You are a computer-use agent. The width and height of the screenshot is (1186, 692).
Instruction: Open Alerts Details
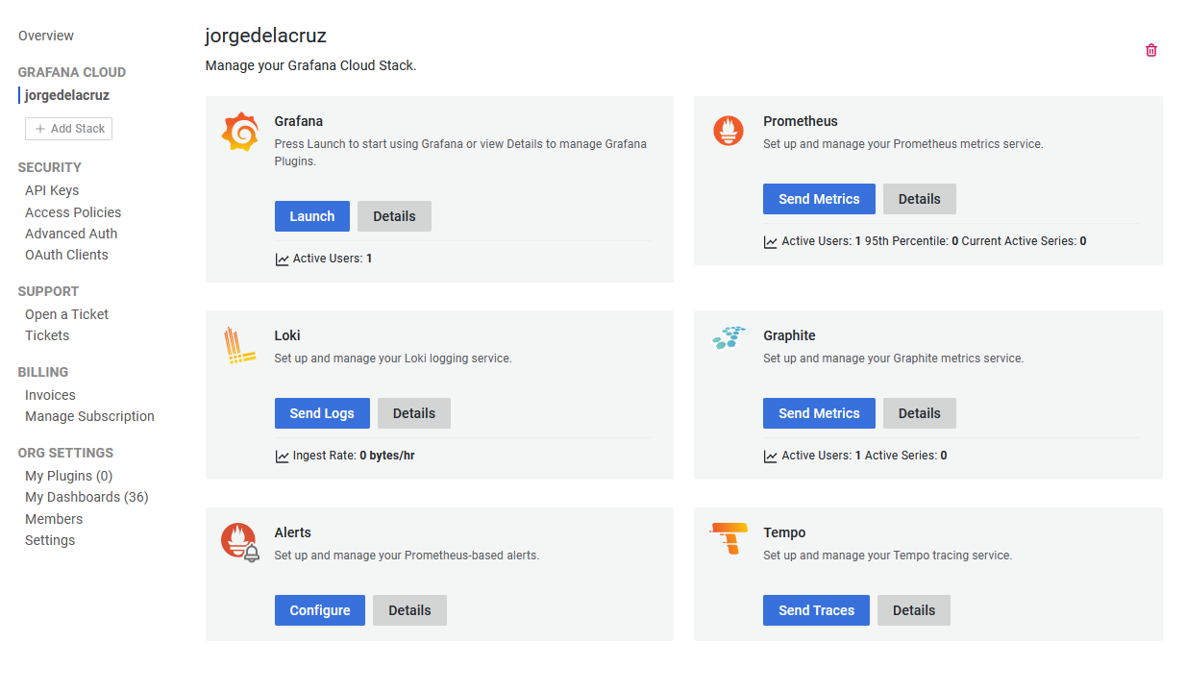[x=409, y=610]
